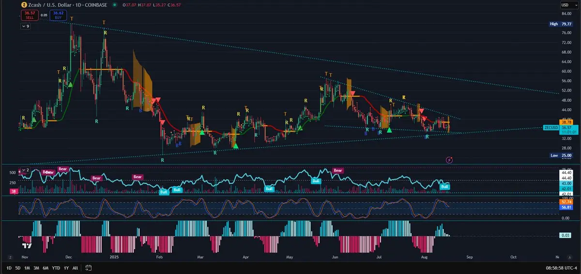The width and height of the screenshot is (581, 274).
Task: Select the All time range
Action: point(75,268)
